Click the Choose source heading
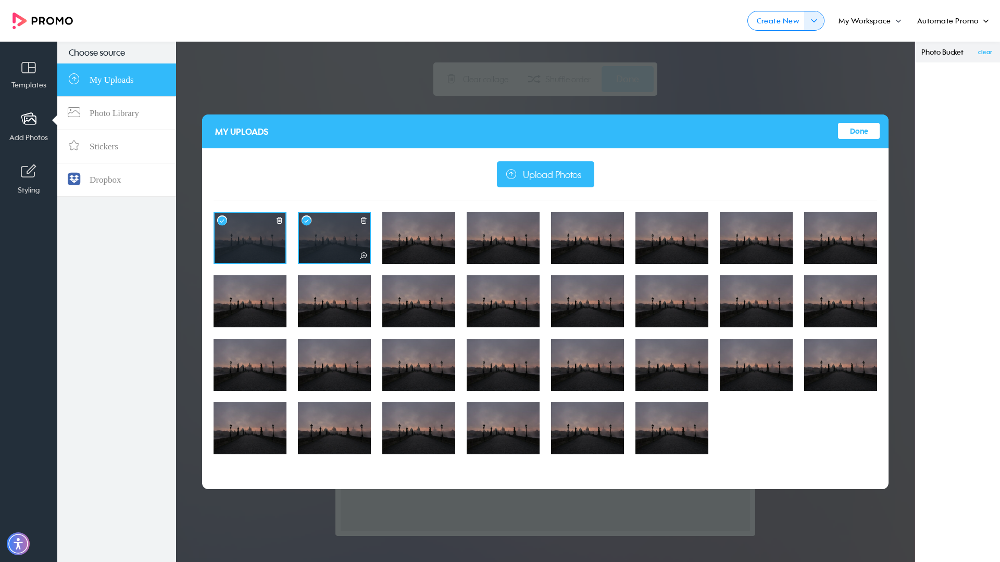Viewport: 1000px width, 562px height. click(97, 53)
